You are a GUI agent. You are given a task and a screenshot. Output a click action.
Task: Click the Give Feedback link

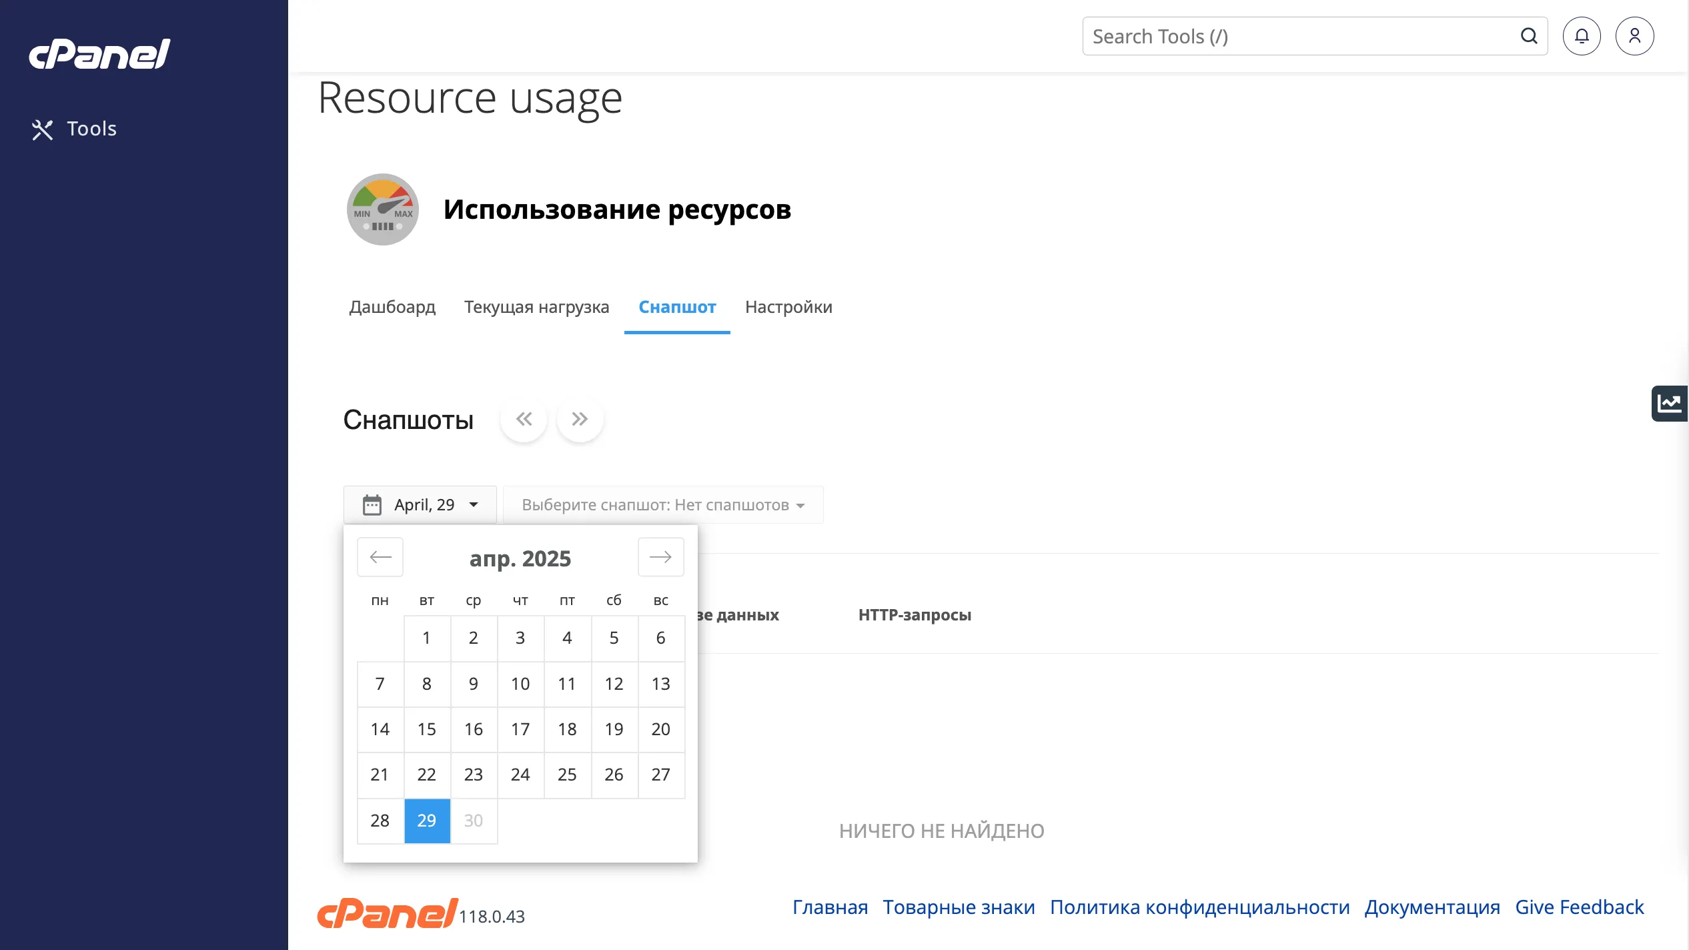[1579, 907]
